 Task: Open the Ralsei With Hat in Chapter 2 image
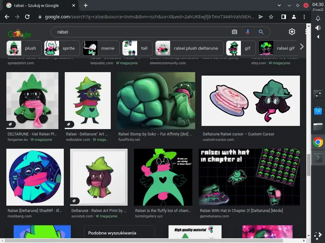coord(249,177)
